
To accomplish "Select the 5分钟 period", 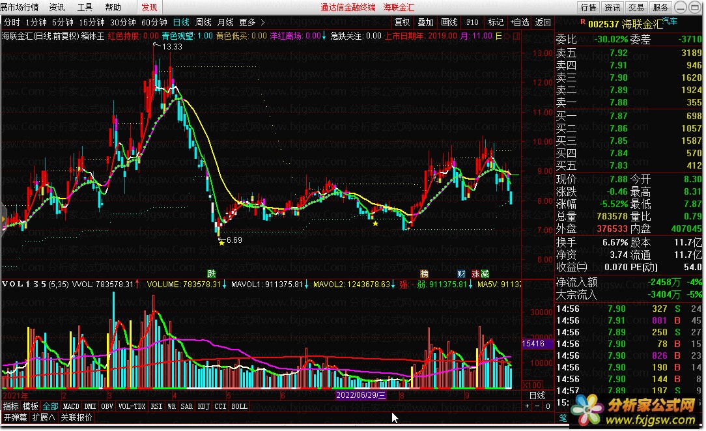I will pyautogui.click(x=63, y=22).
